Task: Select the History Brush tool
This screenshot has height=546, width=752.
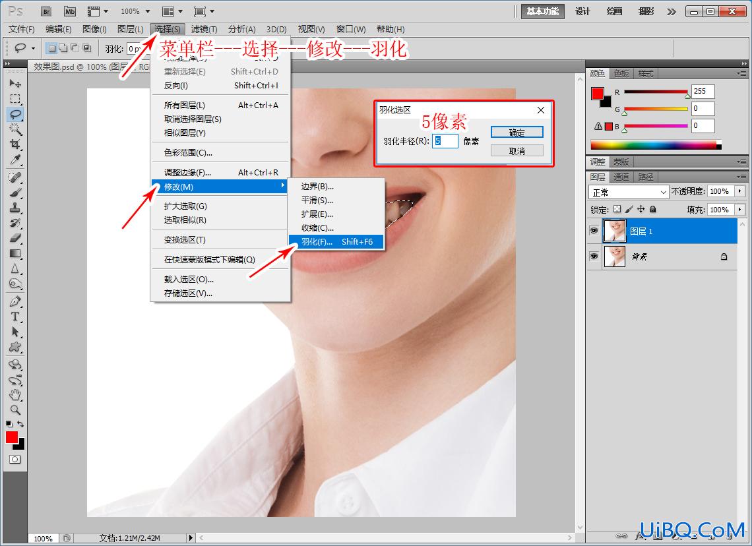Action: click(15, 223)
